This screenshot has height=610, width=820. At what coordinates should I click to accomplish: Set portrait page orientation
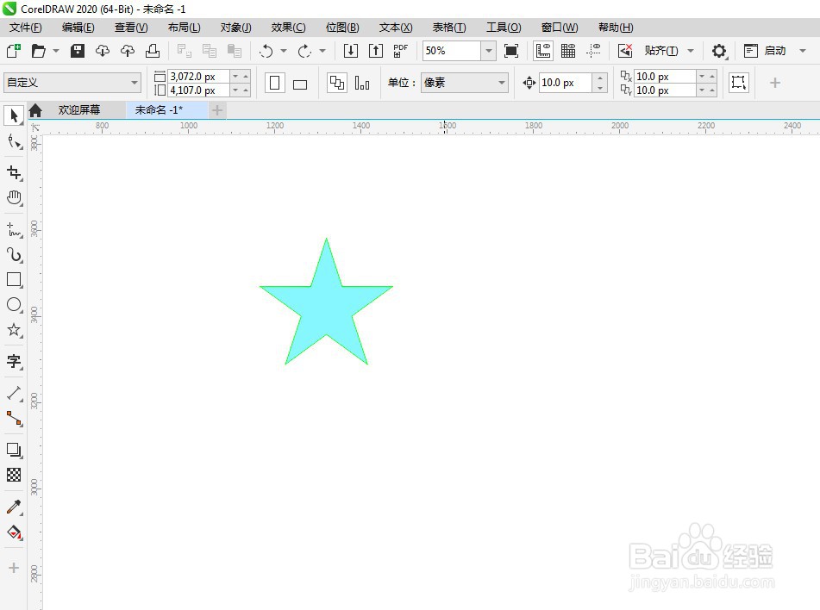pos(274,83)
